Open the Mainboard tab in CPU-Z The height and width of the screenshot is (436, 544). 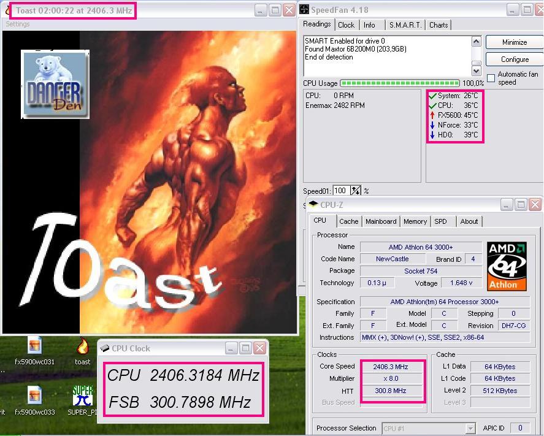coord(381,221)
